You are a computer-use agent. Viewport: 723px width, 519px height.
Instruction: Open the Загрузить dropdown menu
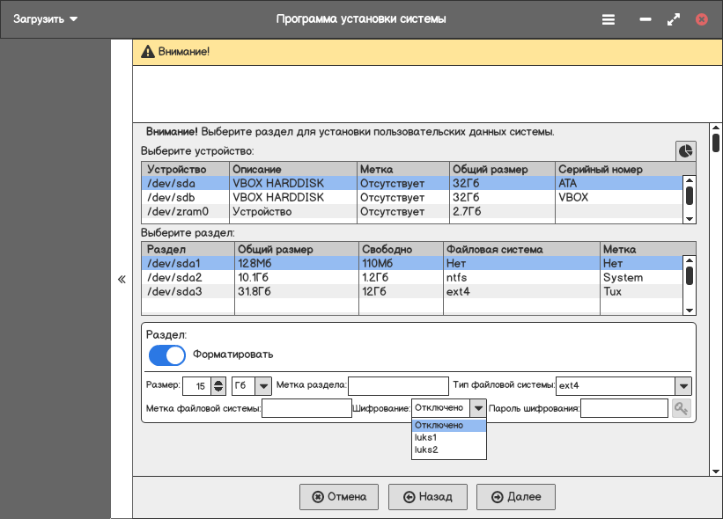45,18
